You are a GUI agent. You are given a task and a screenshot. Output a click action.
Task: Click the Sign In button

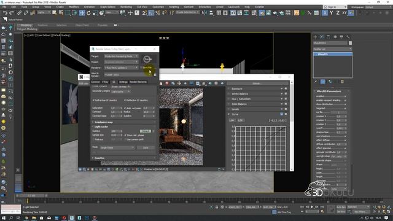[335, 7]
